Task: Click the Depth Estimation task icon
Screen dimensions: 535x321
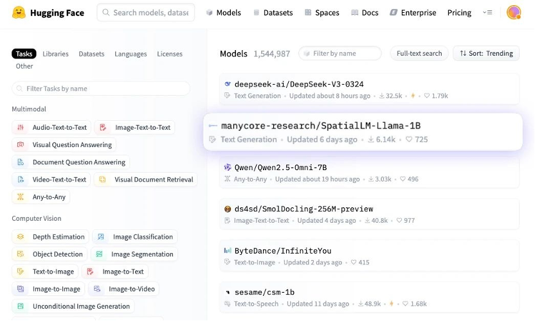Action: (x=21, y=237)
